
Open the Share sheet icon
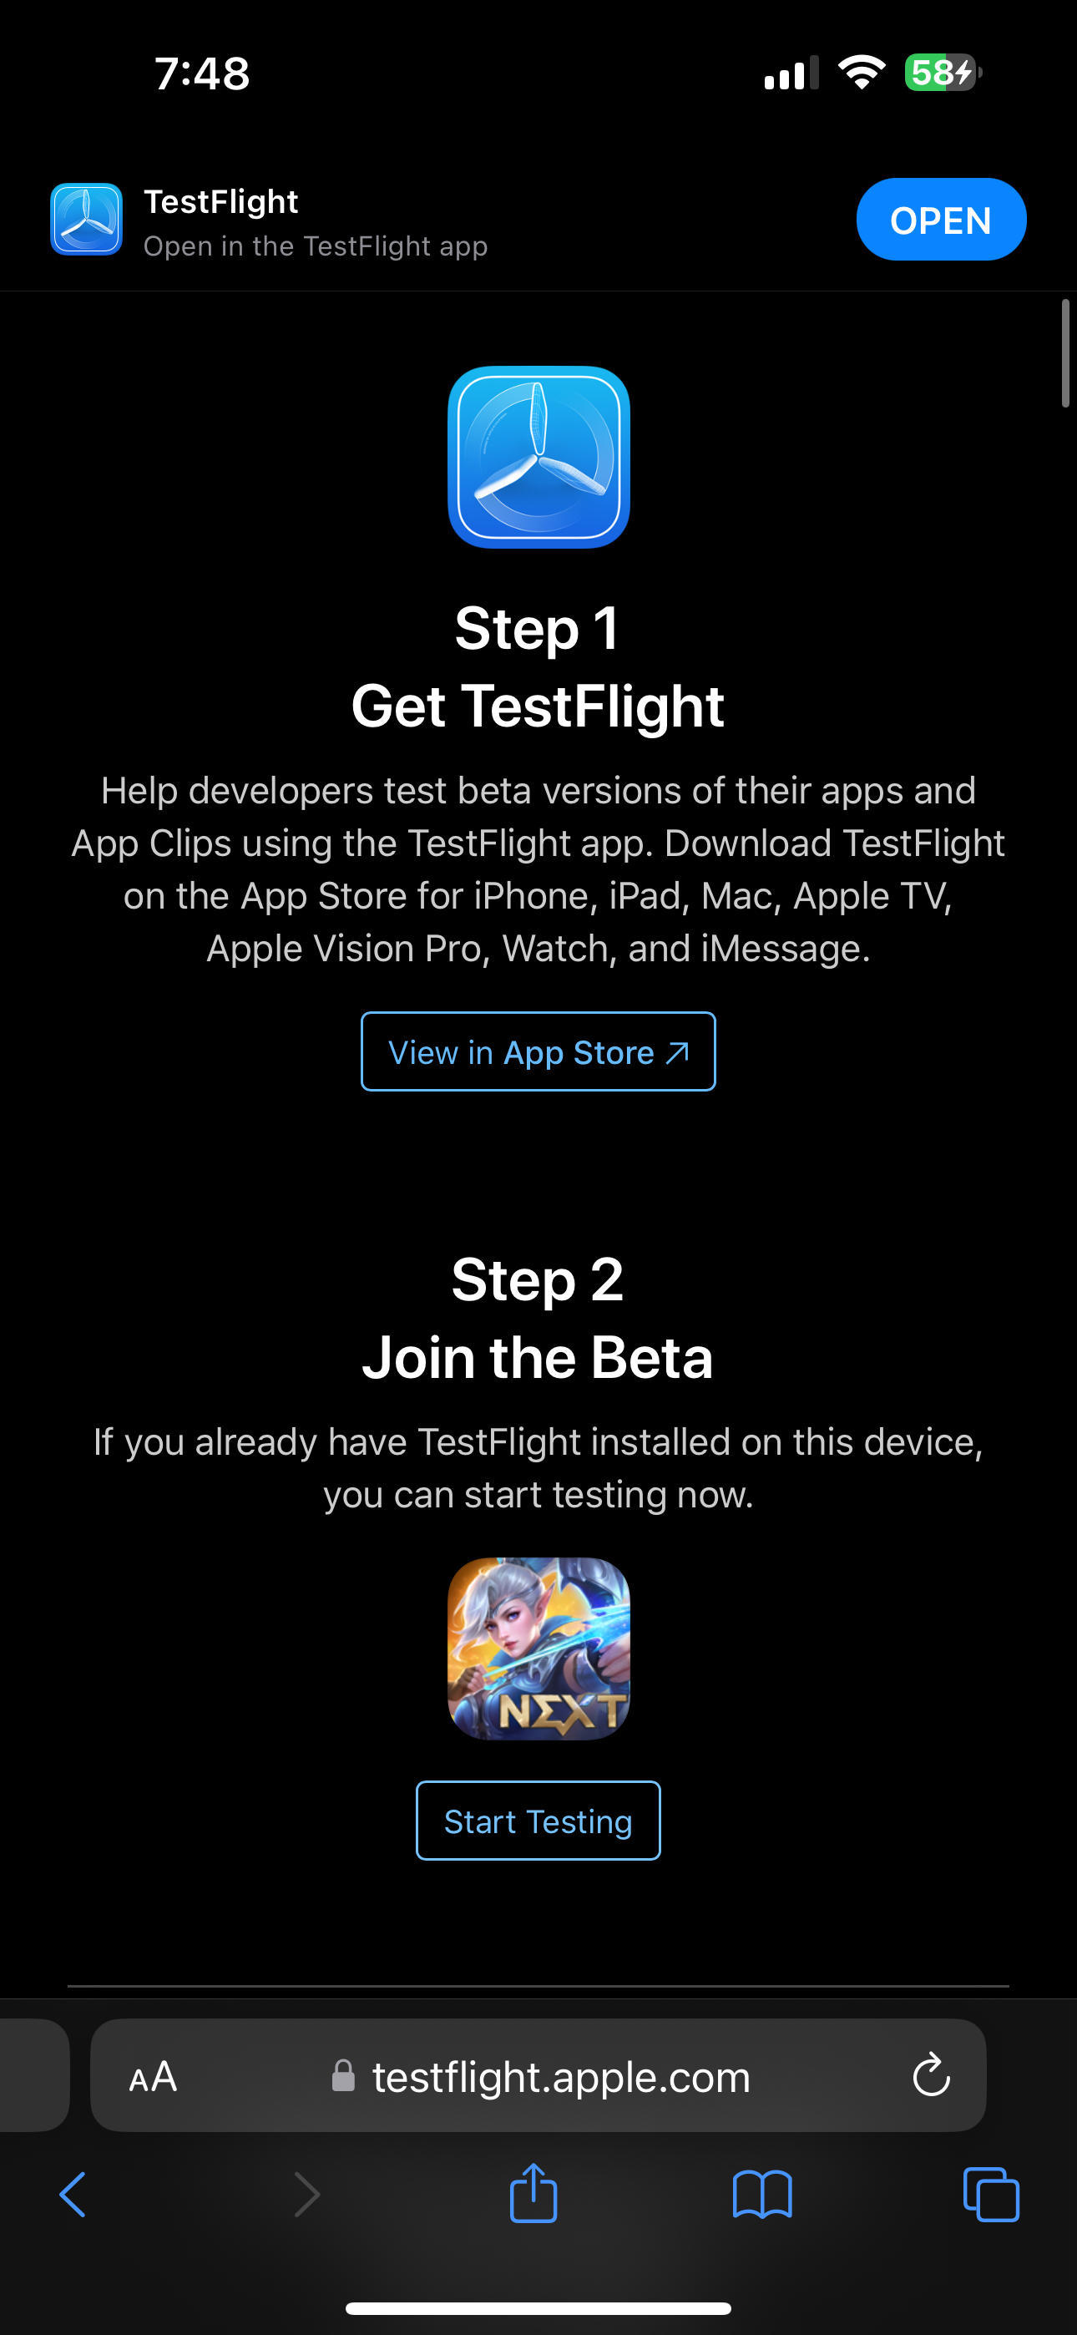533,2194
